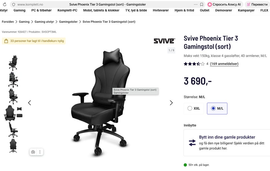Open the Gaming menu category
The image size is (270, 171).
19,10
